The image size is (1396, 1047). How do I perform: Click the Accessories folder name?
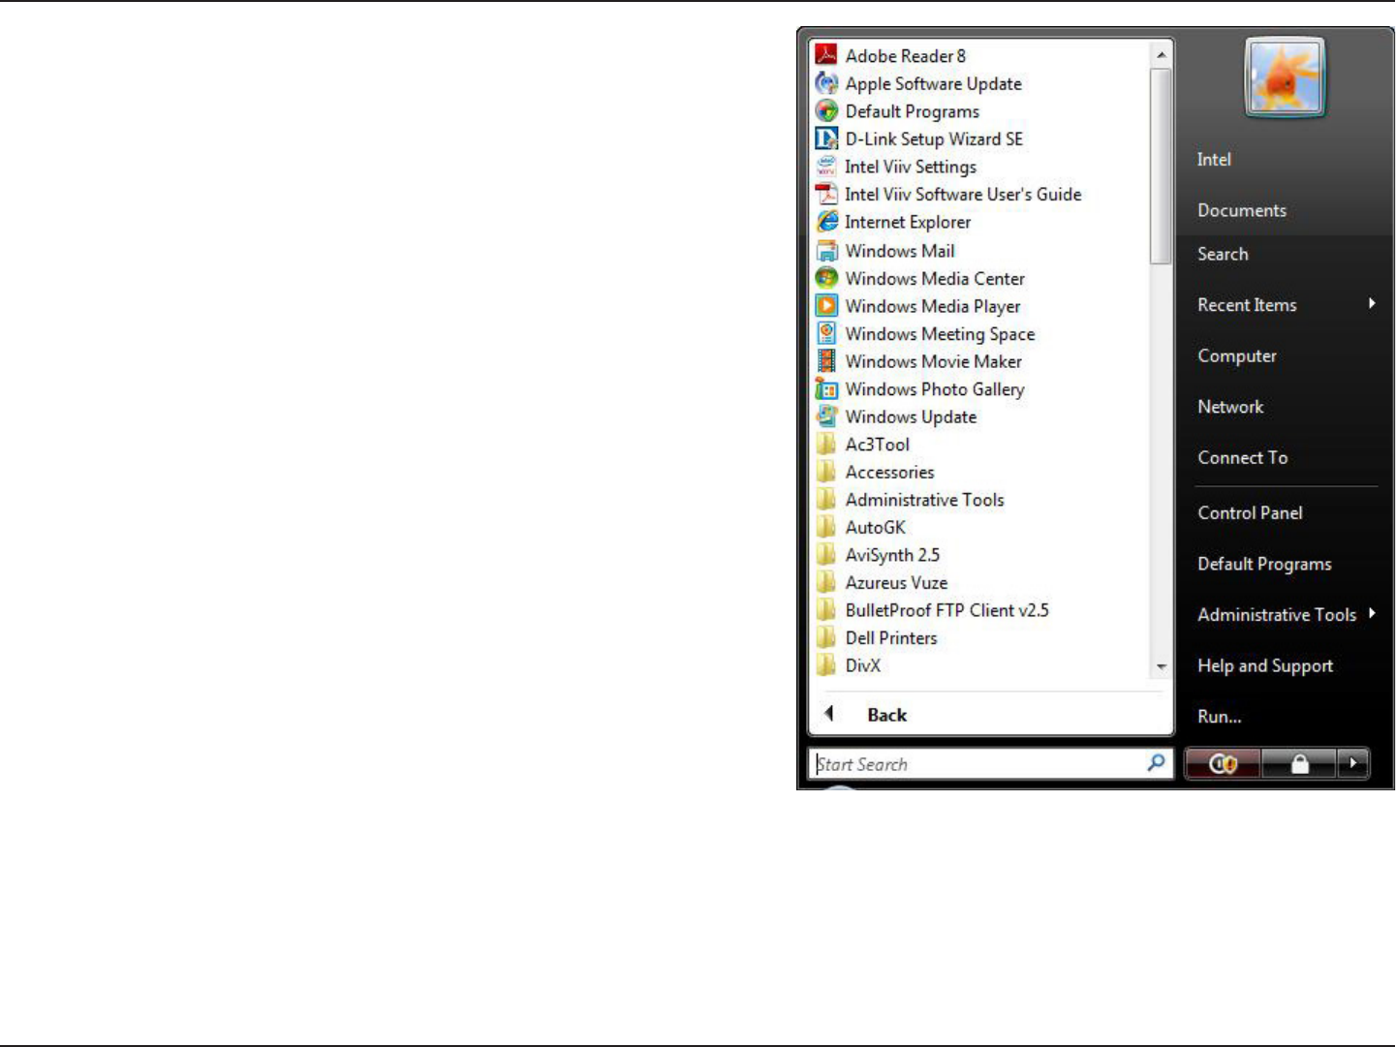(889, 473)
